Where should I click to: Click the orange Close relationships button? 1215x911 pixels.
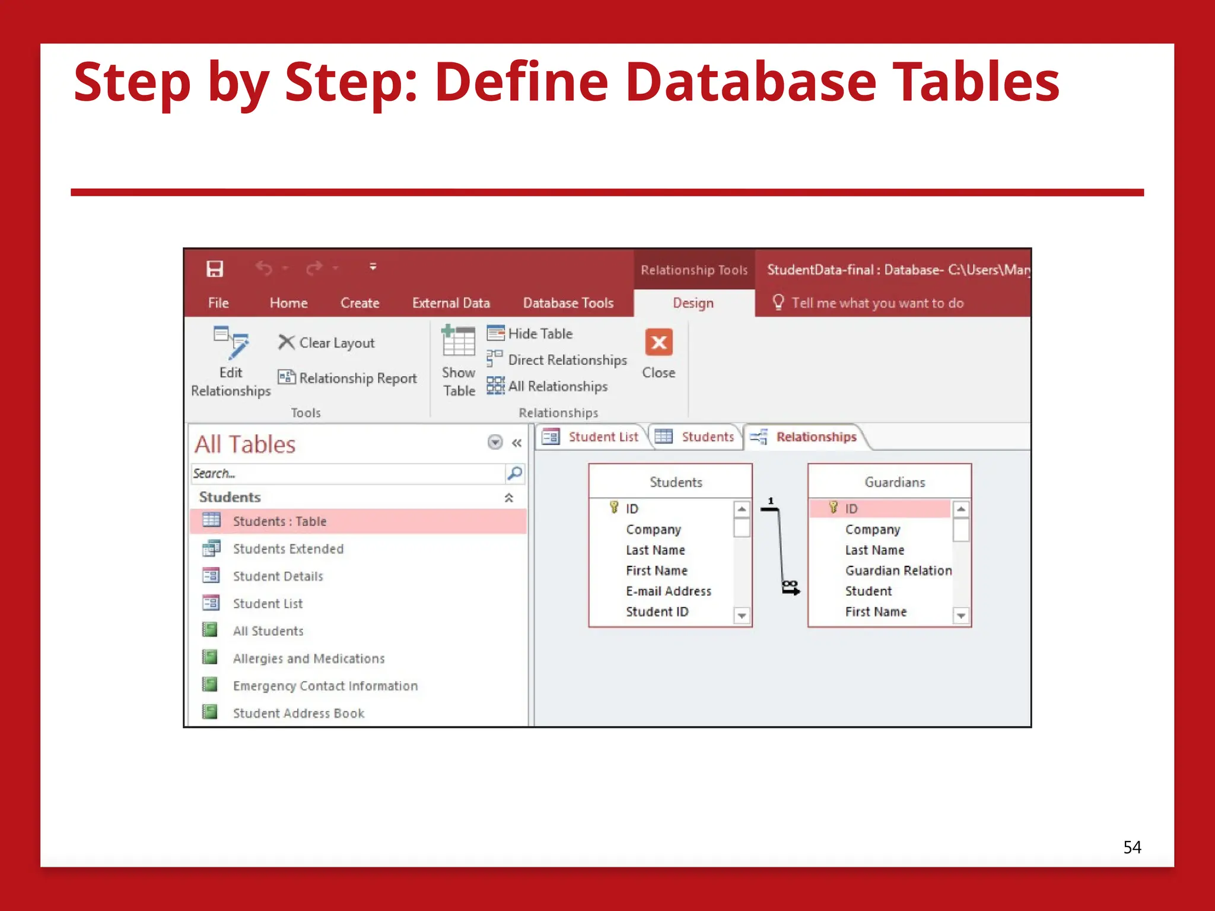(x=659, y=342)
